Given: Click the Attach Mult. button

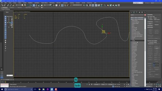Looking at the screenshot, I should click(150, 26).
